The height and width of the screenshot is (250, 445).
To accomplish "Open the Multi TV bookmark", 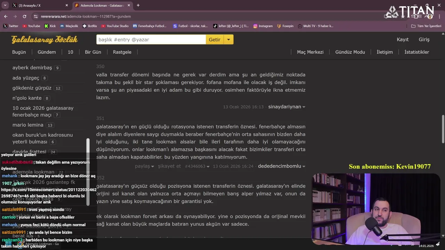I will 316,26.
